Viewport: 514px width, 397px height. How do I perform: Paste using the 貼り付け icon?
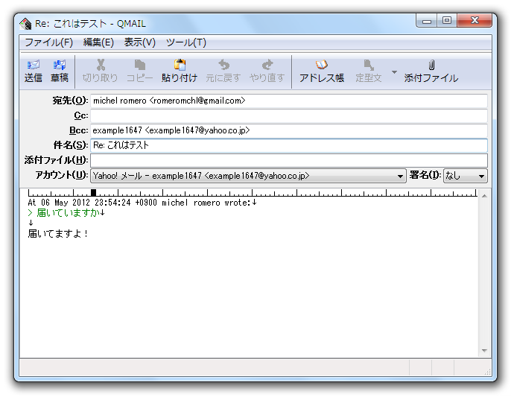pos(180,72)
